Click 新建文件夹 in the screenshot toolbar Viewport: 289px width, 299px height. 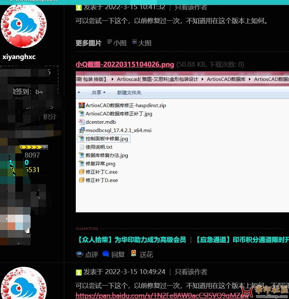pos(129,93)
